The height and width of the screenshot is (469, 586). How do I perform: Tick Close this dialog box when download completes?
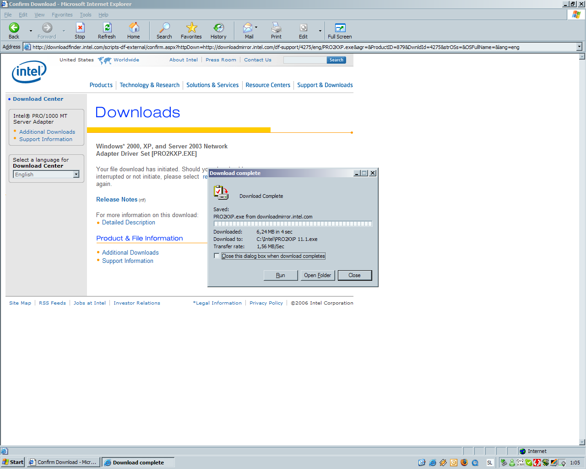click(217, 256)
